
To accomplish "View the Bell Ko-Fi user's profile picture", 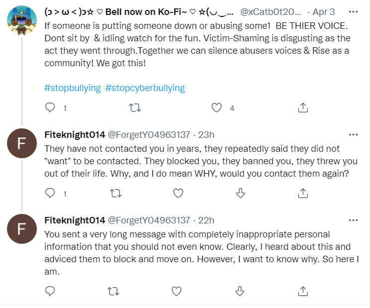I will point(22,20).
